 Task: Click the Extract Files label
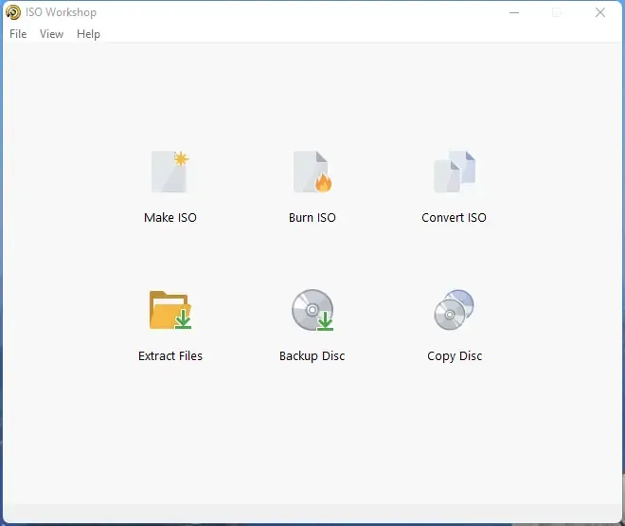170,355
